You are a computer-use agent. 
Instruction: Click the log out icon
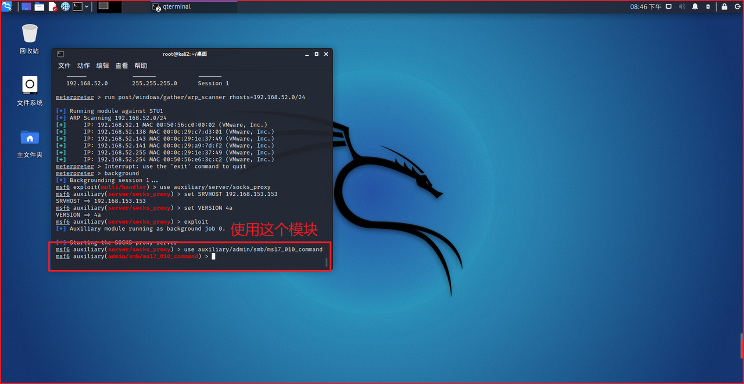click(x=738, y=6)
